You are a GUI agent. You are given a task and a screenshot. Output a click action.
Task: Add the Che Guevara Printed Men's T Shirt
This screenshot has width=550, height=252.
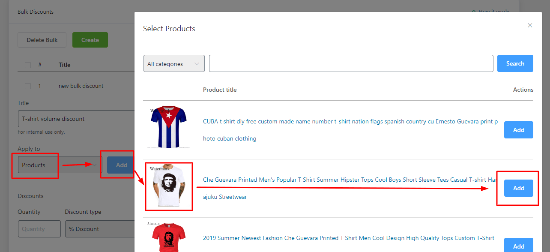[518, 188]
